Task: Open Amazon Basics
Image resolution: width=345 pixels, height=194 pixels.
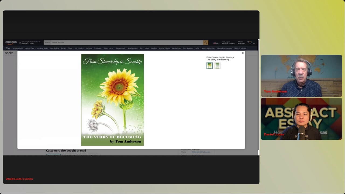Action: pyautogui.click(x=43, y=48)
